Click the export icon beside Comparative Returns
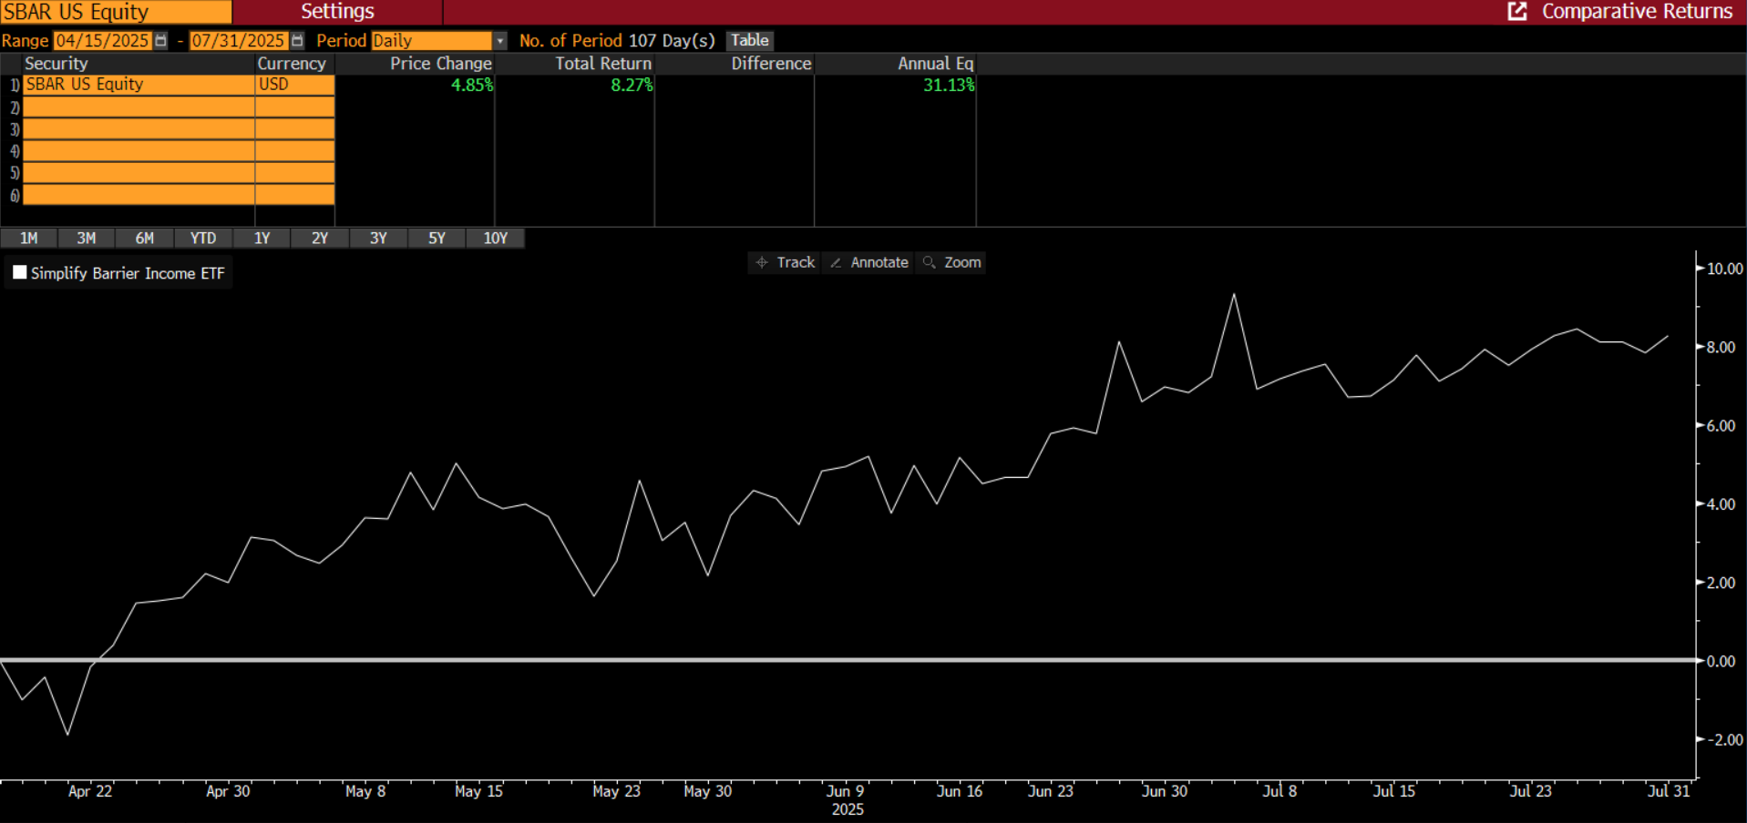 1516,12
